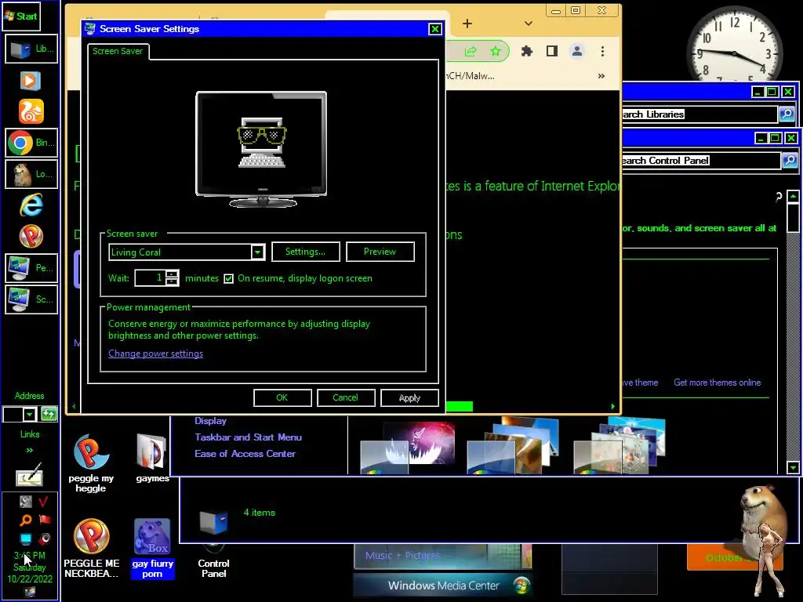Click the Preview button

tap(380, 252)
